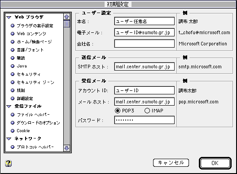This screenshot has height=174, width=237.
Task: Click the scroll up arrow in category list
Action: (x=66, y=17)
